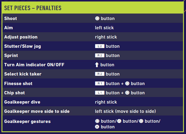Viewport: 186px width, 134px height.
Task: Click the circle icon in Finesse shot row
Action: click(x=127, y=84)
